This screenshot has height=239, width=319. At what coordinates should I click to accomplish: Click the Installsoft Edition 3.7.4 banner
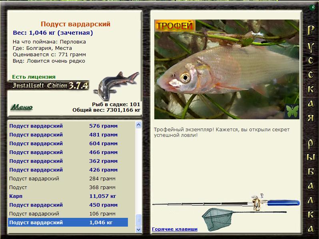coord(49,85)
